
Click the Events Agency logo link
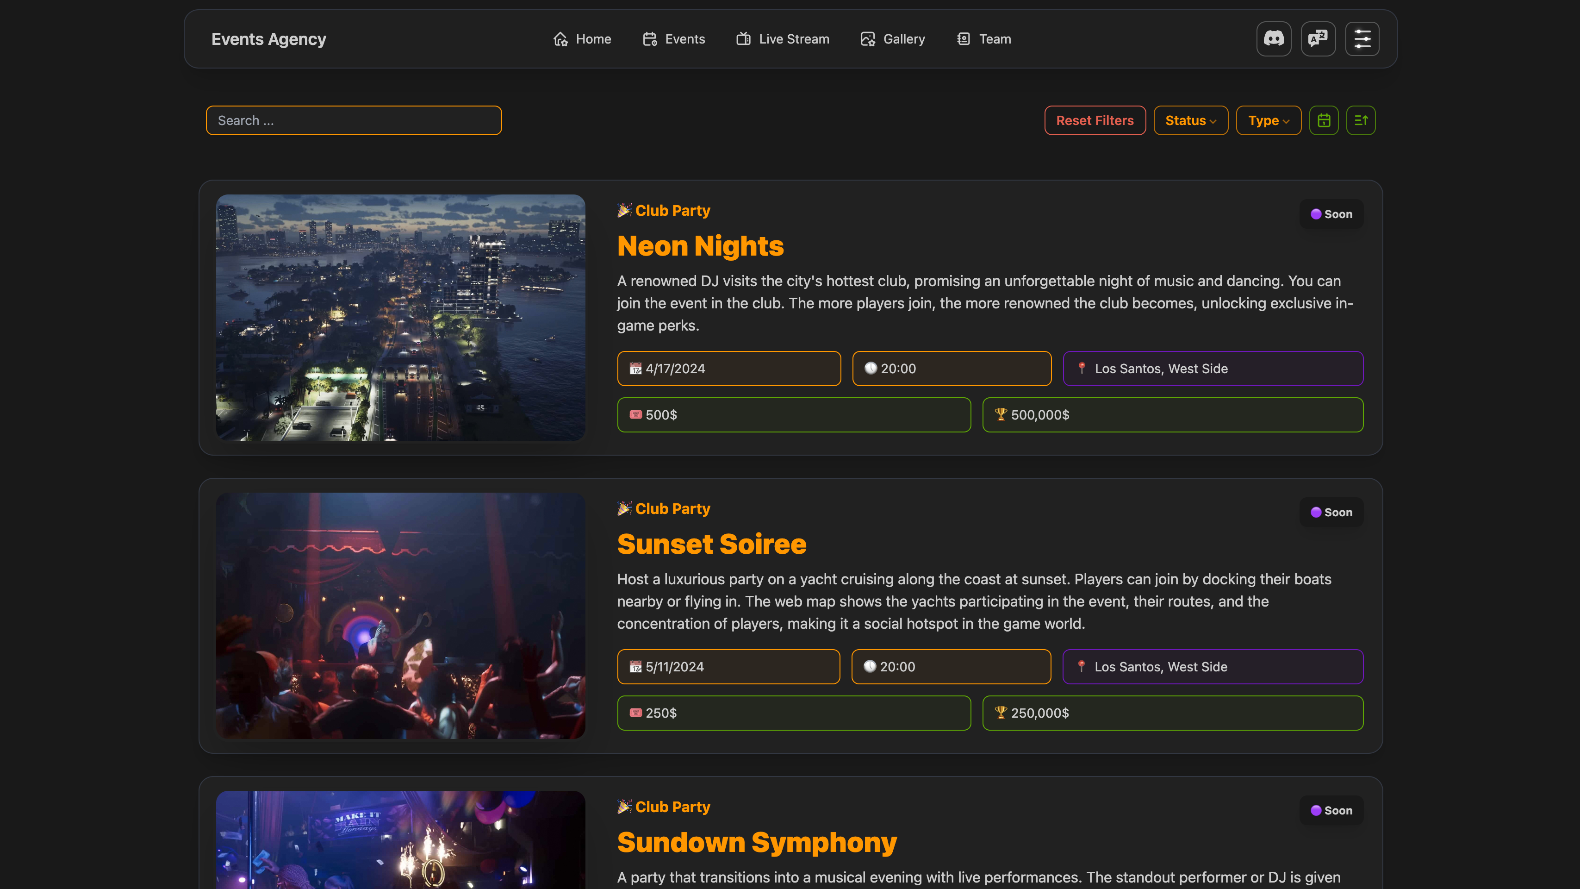click(268, 39)
